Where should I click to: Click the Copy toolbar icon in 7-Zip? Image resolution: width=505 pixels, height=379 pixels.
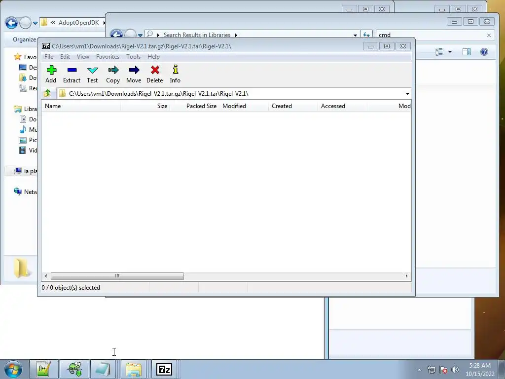[x=113, y=74]
